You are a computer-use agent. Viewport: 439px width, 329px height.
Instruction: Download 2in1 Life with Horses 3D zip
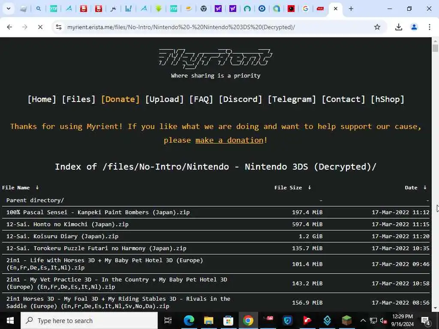[105, 264]
